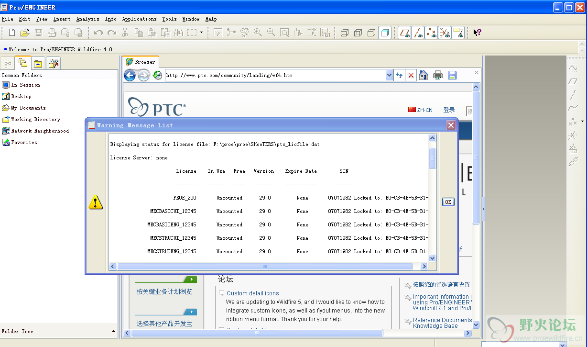Click the Refit view icon
The width and height of the screenshot is (587, 347).
click(284, 33)
